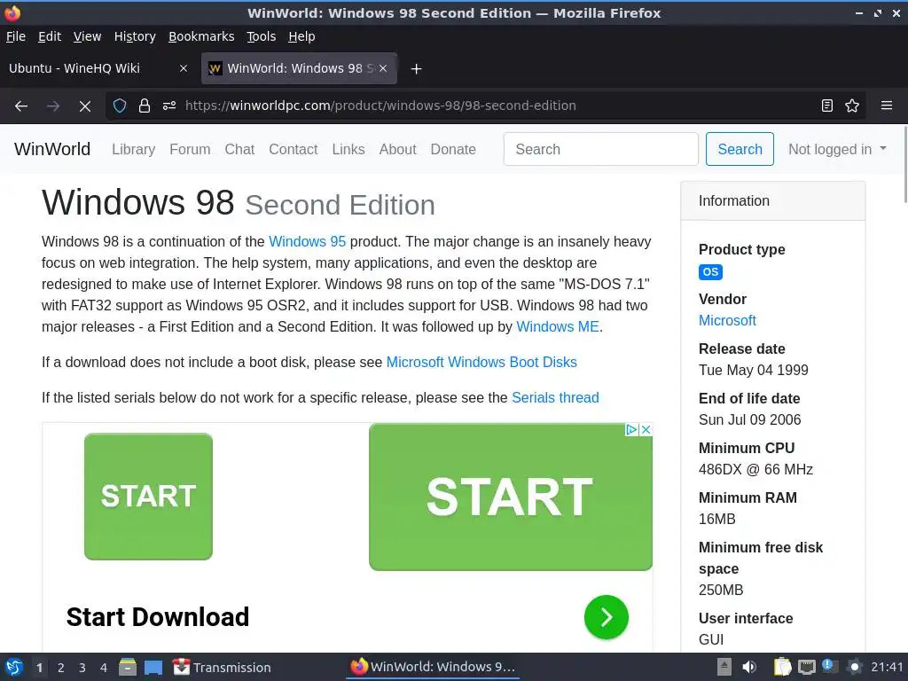Click removable media eject tray icon
The image size is (908, 681).
tap(724, 667)
